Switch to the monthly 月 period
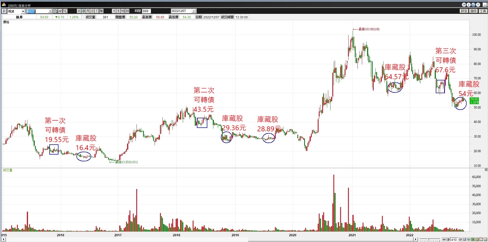488x242 pixels. [88, 11]
